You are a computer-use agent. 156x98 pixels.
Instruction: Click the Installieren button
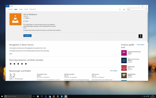[28, 36]
